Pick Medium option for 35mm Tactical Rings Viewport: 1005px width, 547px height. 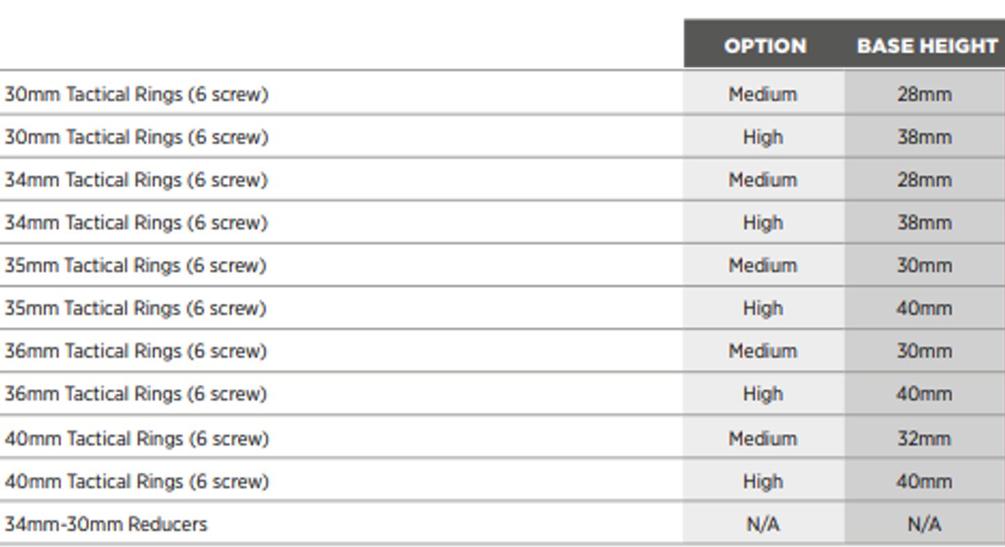click(763, 265)
